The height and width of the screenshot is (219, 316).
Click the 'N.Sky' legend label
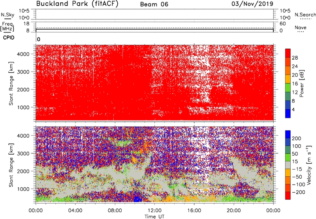(8, 15)
